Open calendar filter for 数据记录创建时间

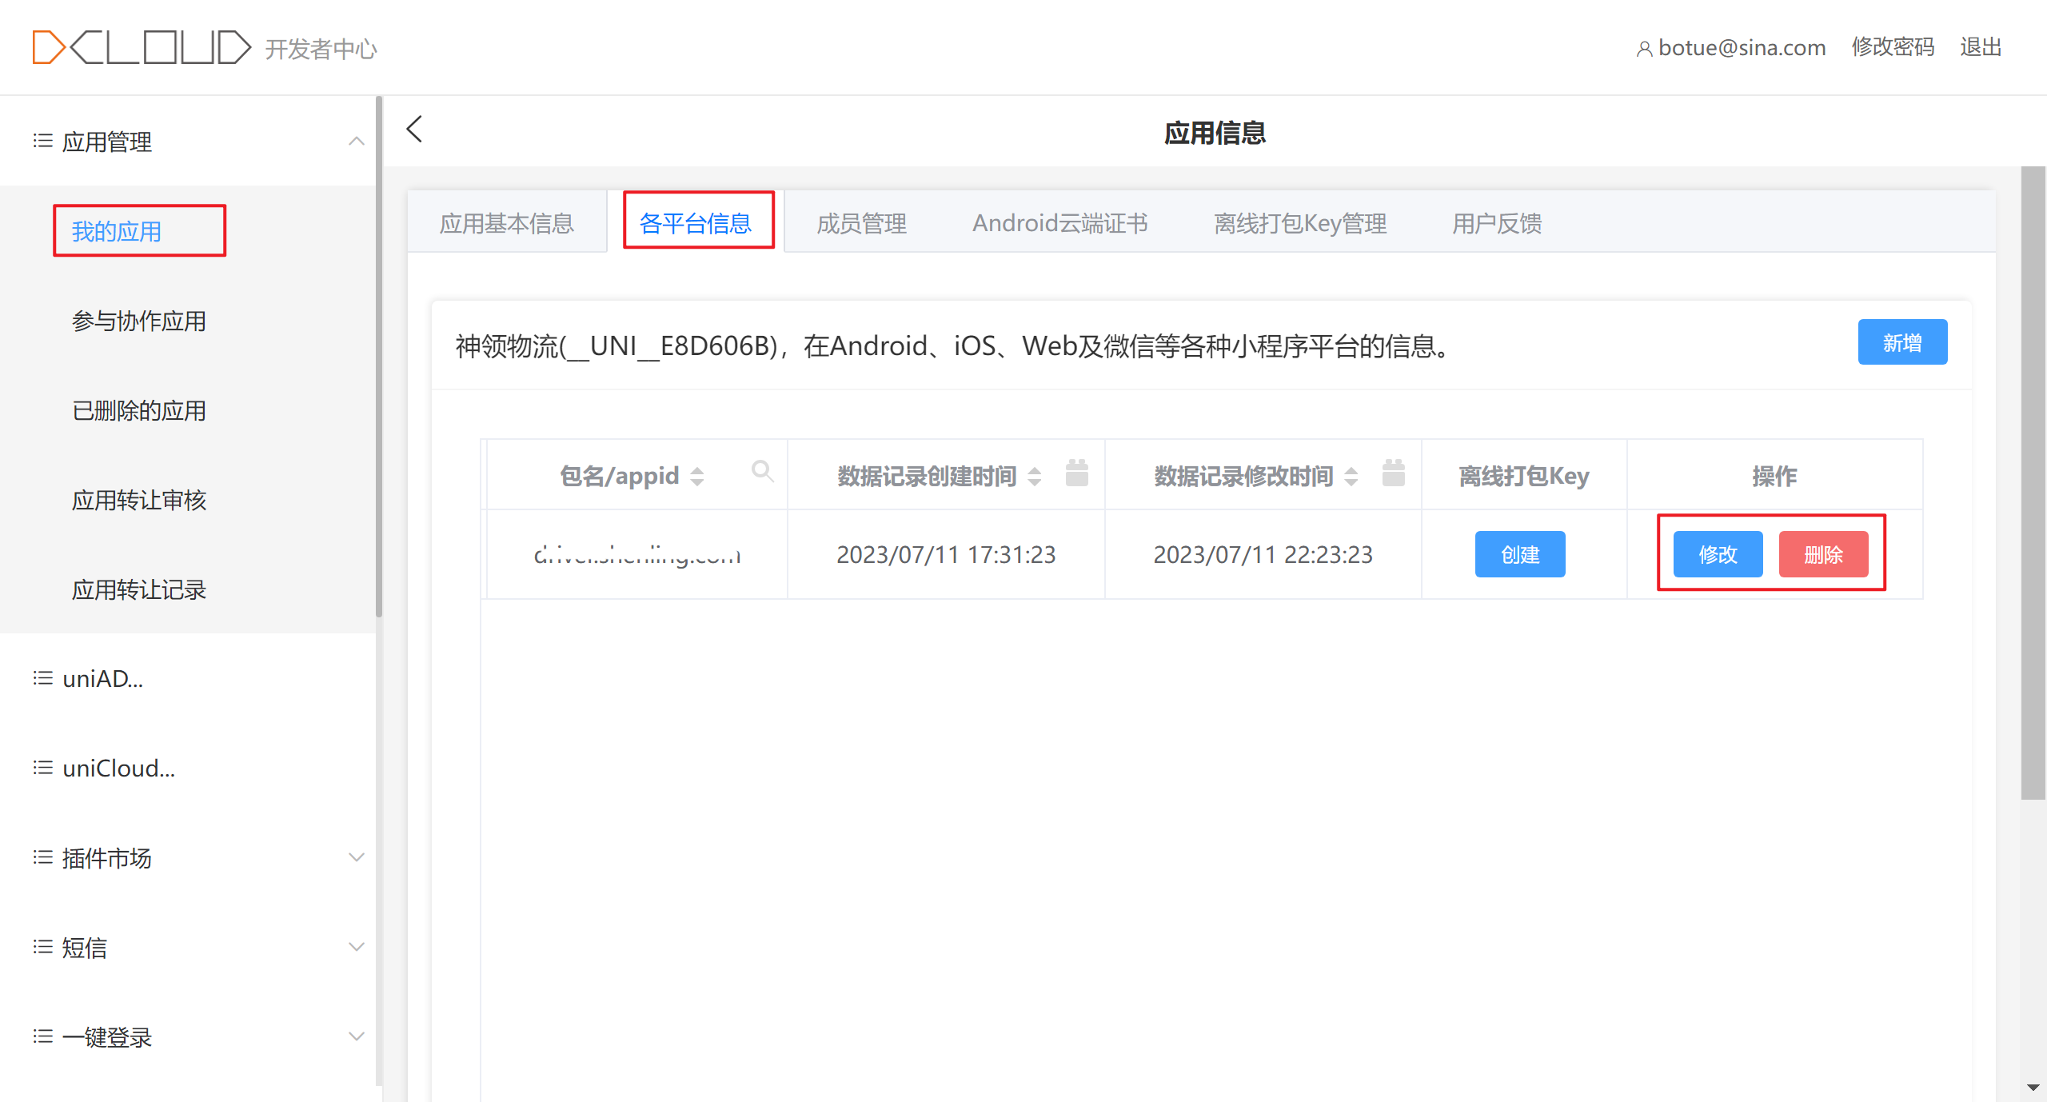pos(1077,473)
